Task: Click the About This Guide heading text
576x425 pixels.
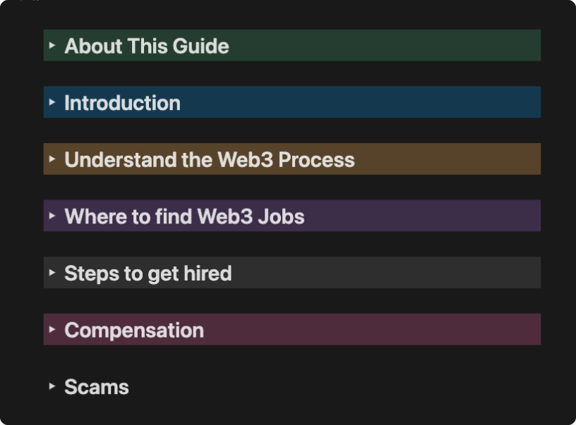Action: (147, 46)
